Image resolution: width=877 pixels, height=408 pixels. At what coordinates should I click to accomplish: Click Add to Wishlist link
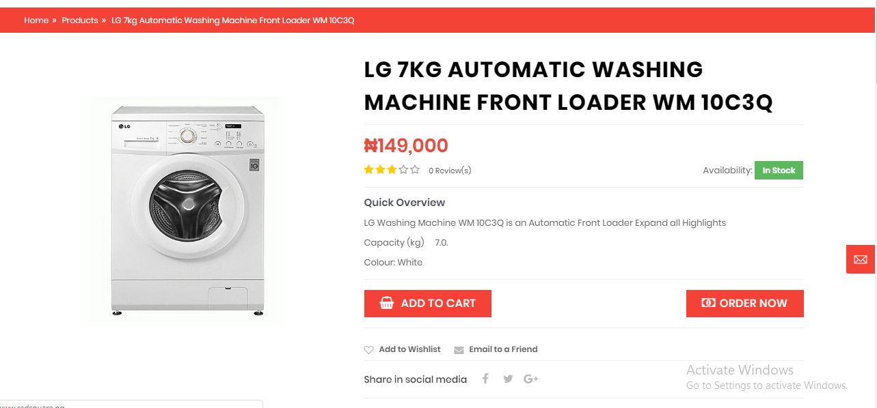tap(409, 349)
